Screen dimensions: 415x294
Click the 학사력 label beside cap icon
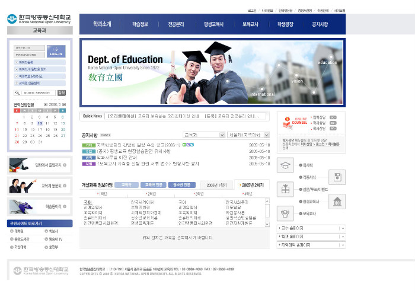[308, 165]
